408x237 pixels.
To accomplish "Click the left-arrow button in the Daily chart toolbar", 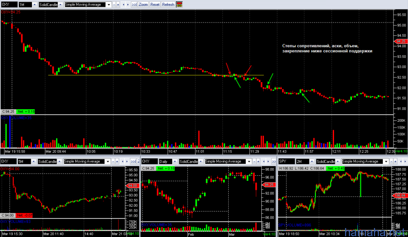I will tap(264, 161).
